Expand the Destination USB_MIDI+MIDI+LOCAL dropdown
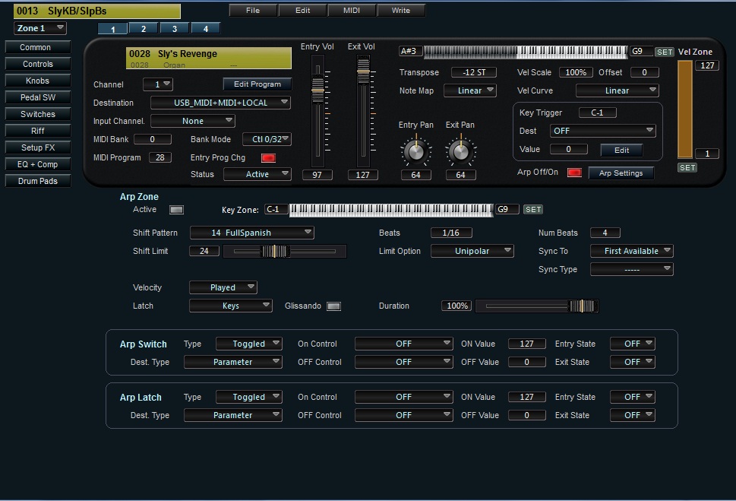736x501 pixels. point(221,103)
